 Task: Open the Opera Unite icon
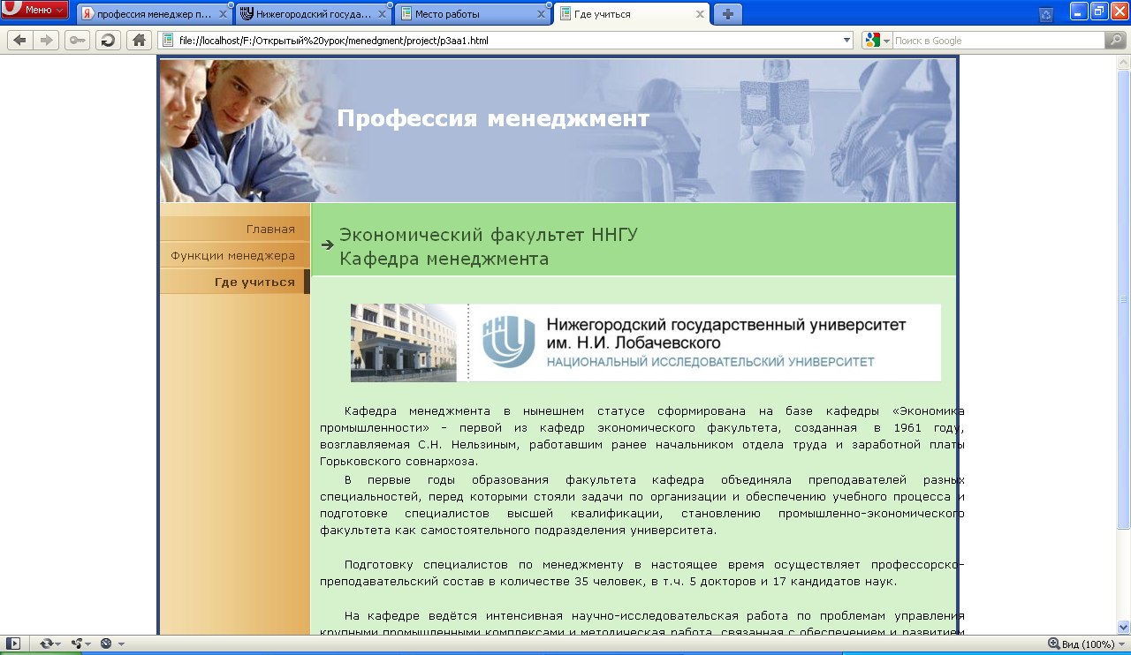77,644
